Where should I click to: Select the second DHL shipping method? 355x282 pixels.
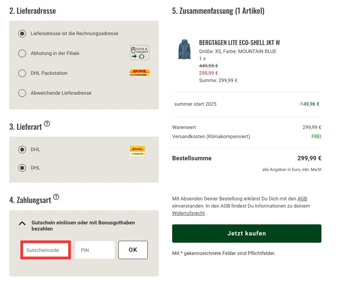22,168
